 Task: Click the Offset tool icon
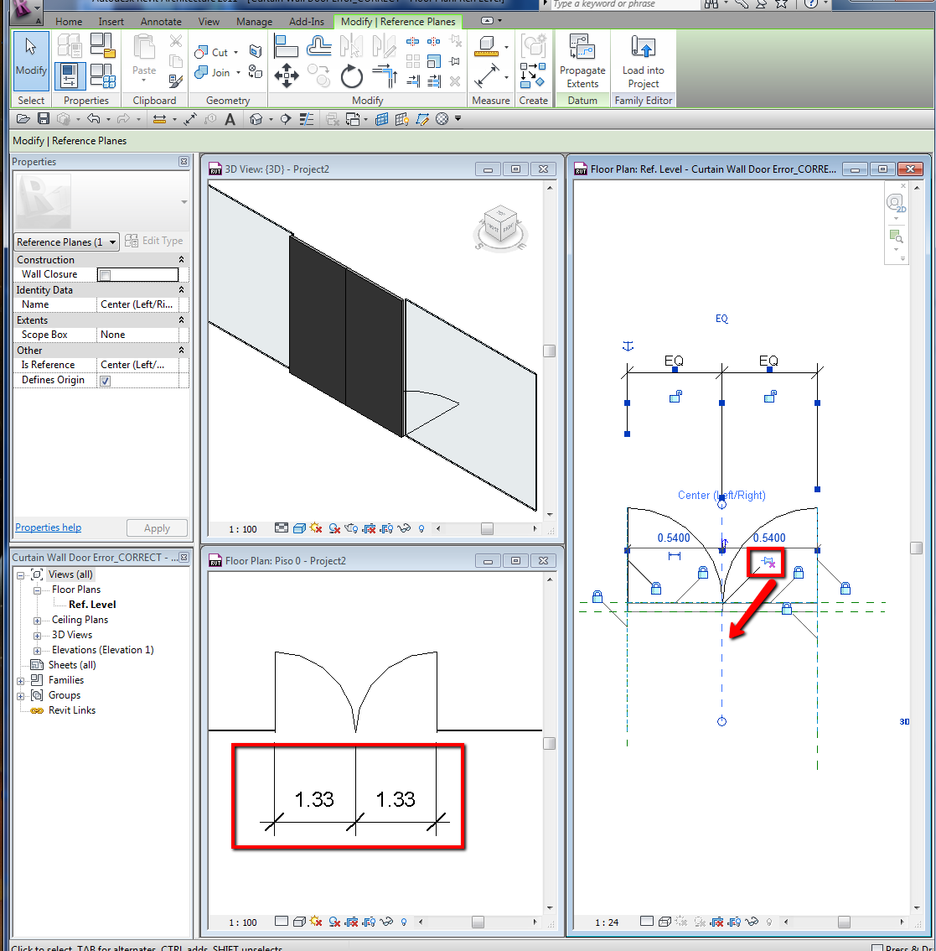[x=319, y=46]
